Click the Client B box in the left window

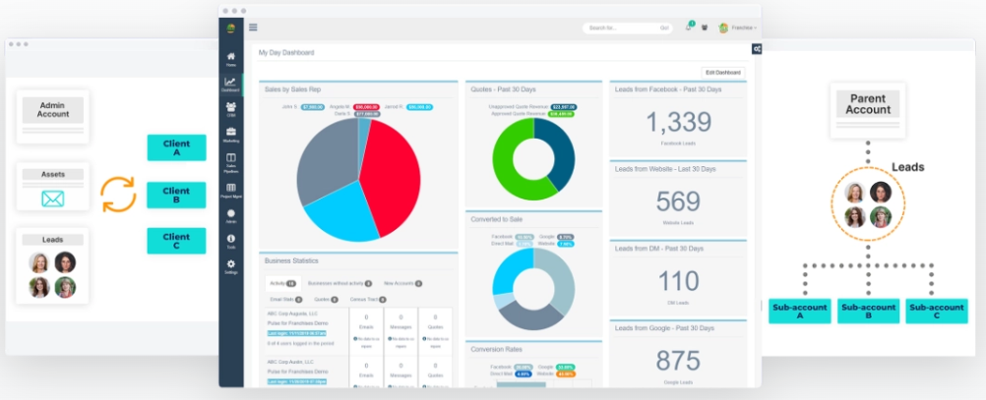(x=177, y=196)
